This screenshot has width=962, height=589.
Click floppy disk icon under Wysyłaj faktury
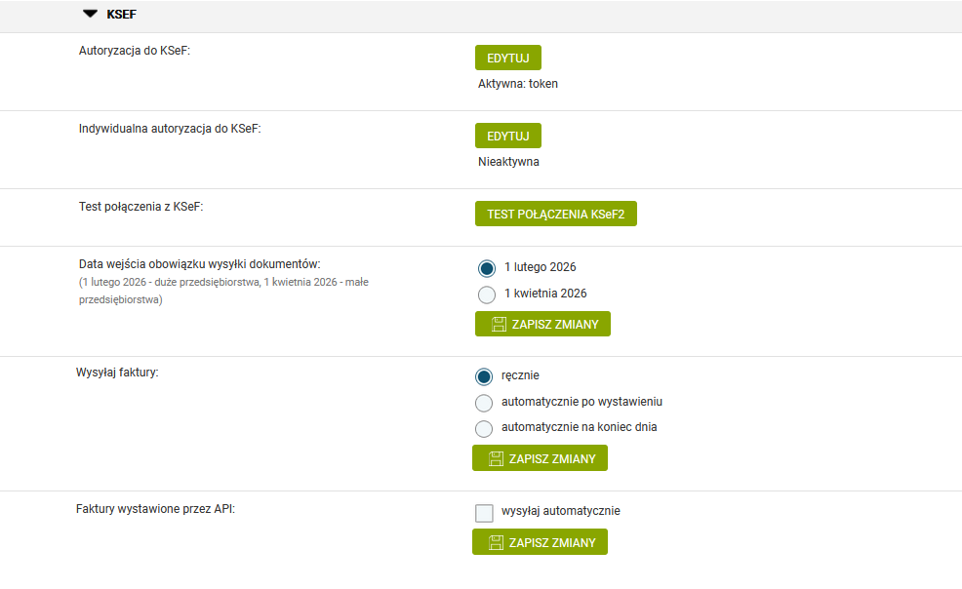point(495,458)
